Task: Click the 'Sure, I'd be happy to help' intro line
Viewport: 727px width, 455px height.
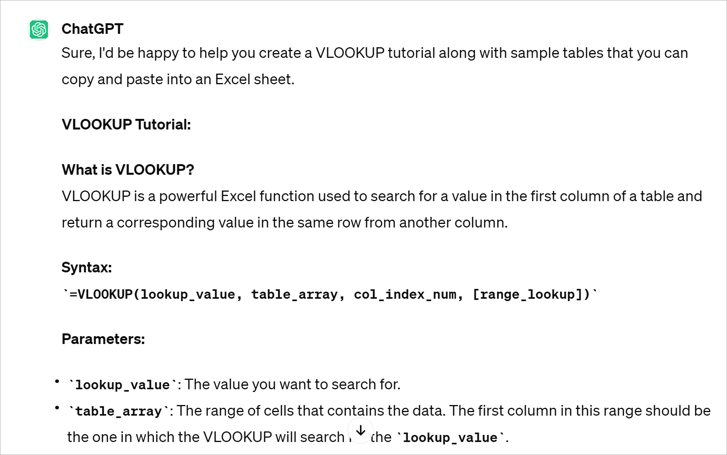Action: pos(374,53)
